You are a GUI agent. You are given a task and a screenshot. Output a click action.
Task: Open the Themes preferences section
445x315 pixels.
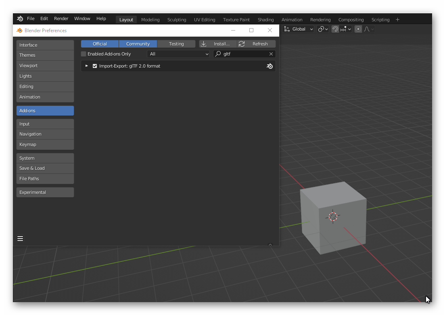[x=45, y=55]
